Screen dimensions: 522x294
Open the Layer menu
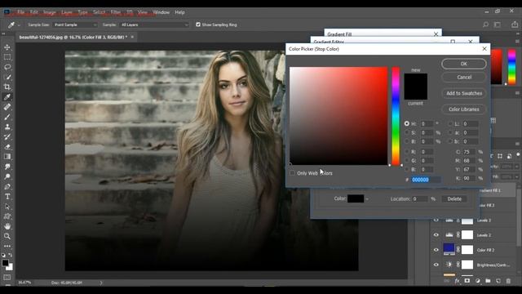click(67, 12)
